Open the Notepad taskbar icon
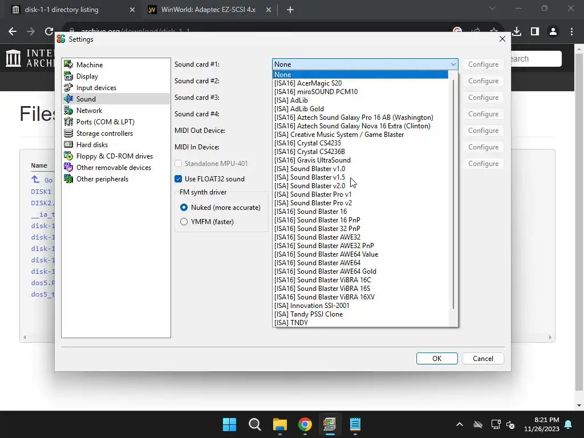 point(355,424)
